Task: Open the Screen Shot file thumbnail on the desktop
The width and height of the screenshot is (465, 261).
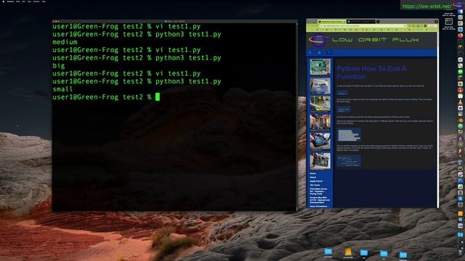Action: coord(448,21)
